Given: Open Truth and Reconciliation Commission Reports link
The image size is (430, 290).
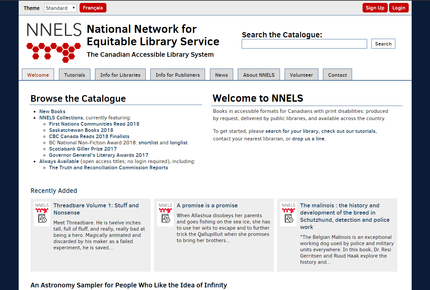Looking at the screenshot, I should [x=108, y=168].
